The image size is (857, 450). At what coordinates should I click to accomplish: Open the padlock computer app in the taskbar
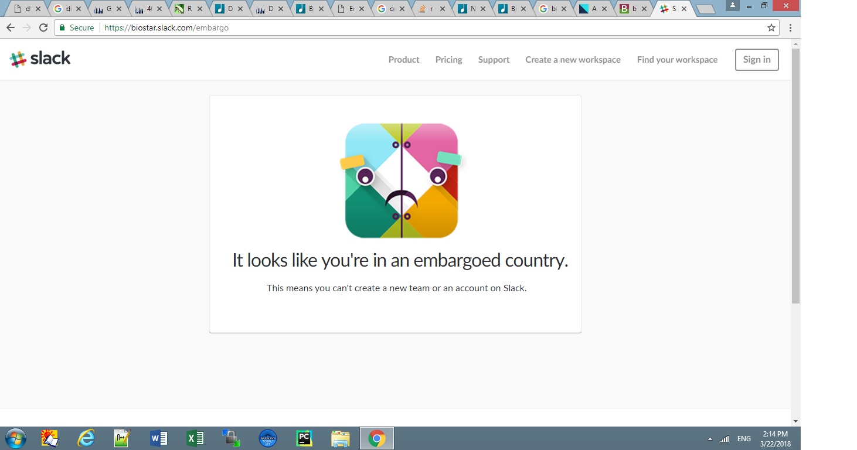[231, 438]
